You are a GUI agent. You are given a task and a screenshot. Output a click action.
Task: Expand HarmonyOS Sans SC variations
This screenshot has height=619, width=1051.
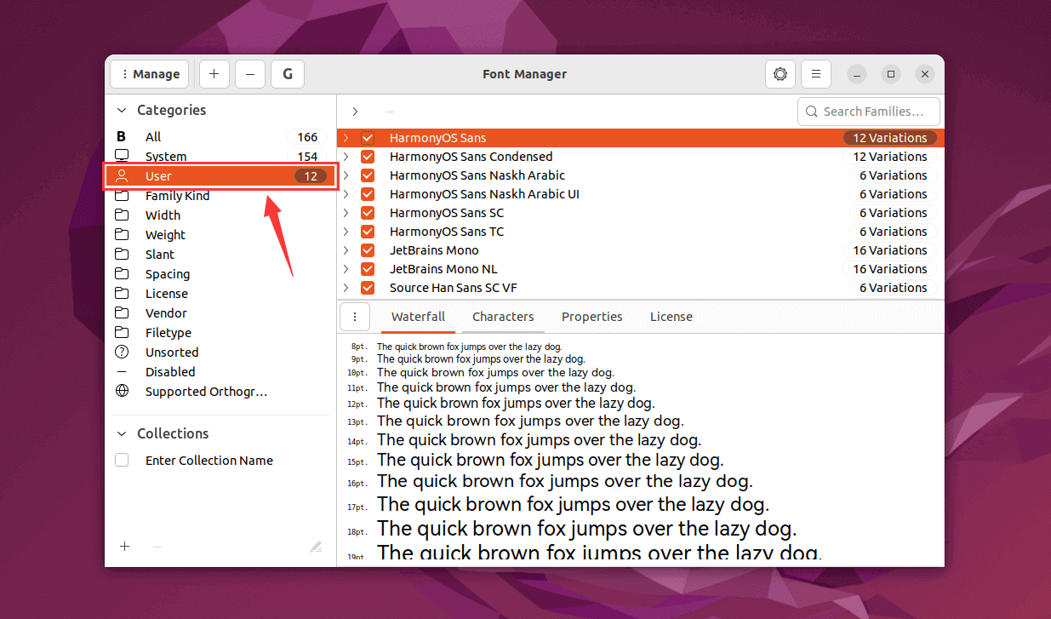coord(346,213)
